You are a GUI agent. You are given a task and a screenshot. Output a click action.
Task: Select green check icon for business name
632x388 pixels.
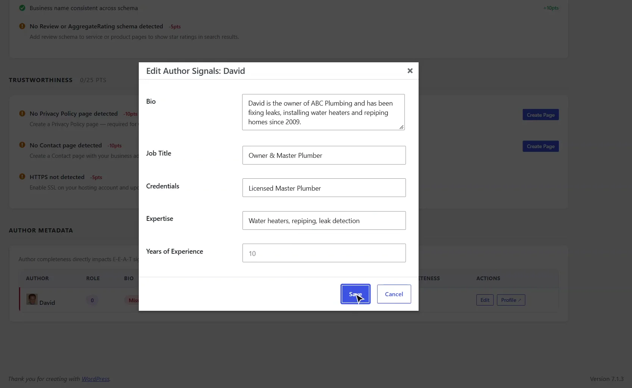[22, 8]
